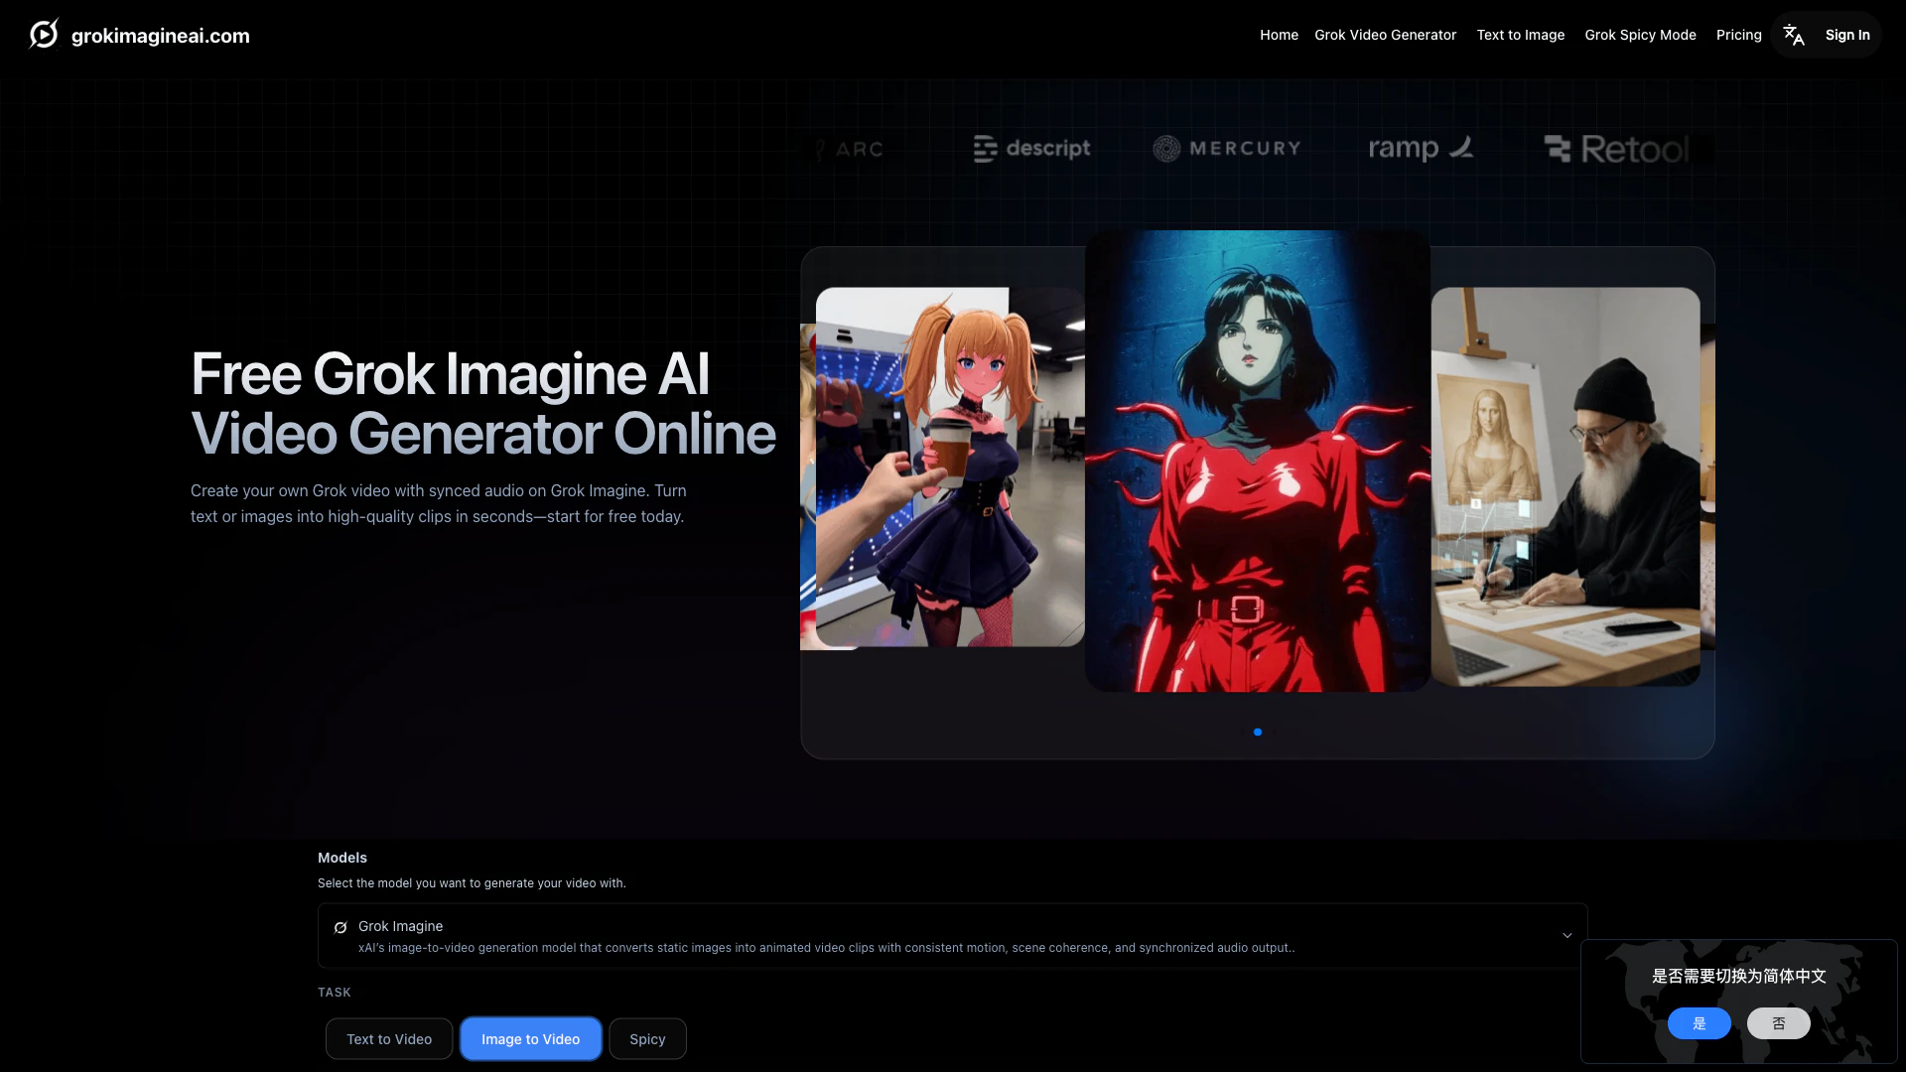The width and height of the screenshot is (1906, 1072).
Task: Click the Sign In button
Action: point(1846,35)
